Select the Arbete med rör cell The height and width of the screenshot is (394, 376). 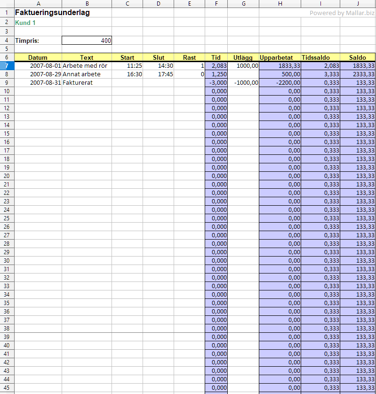pos(87,66)
